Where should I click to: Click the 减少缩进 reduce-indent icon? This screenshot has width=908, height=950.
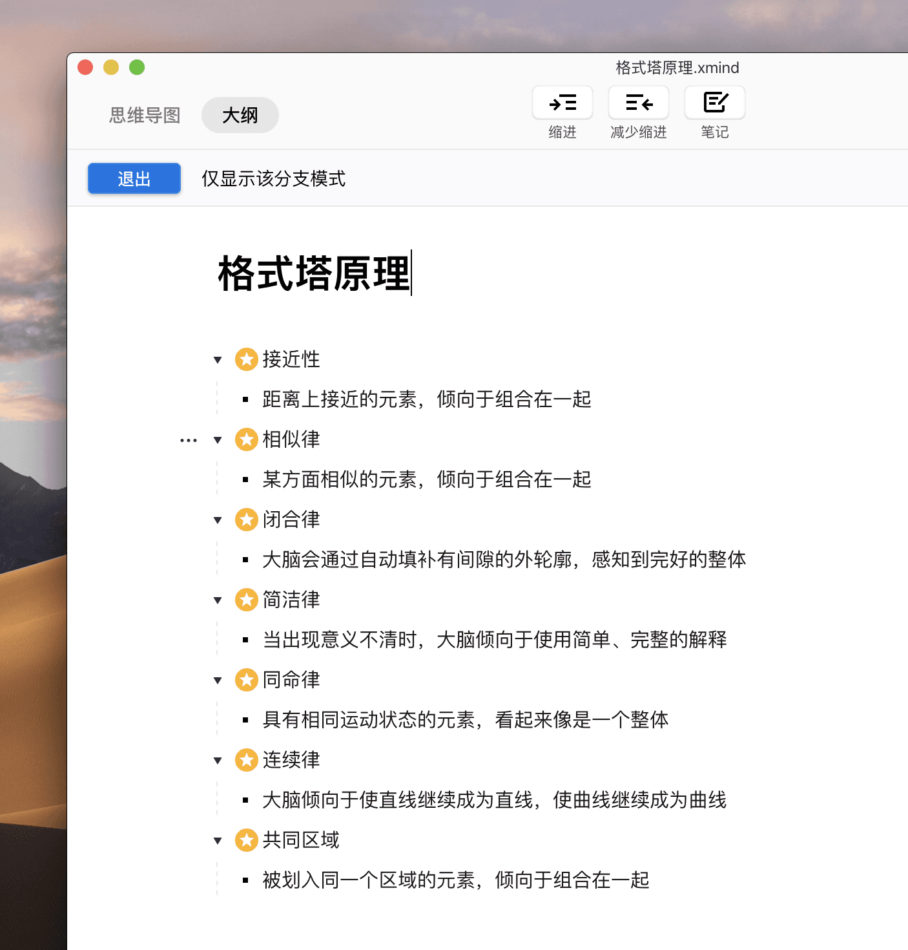[x=638, y=102]
